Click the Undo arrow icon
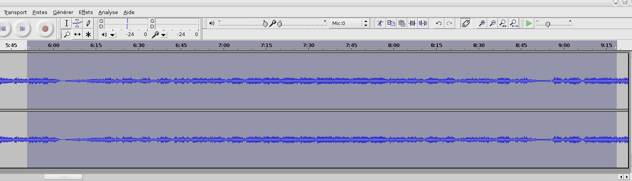Screen dimensions: 632x181 tap(439, 23)
